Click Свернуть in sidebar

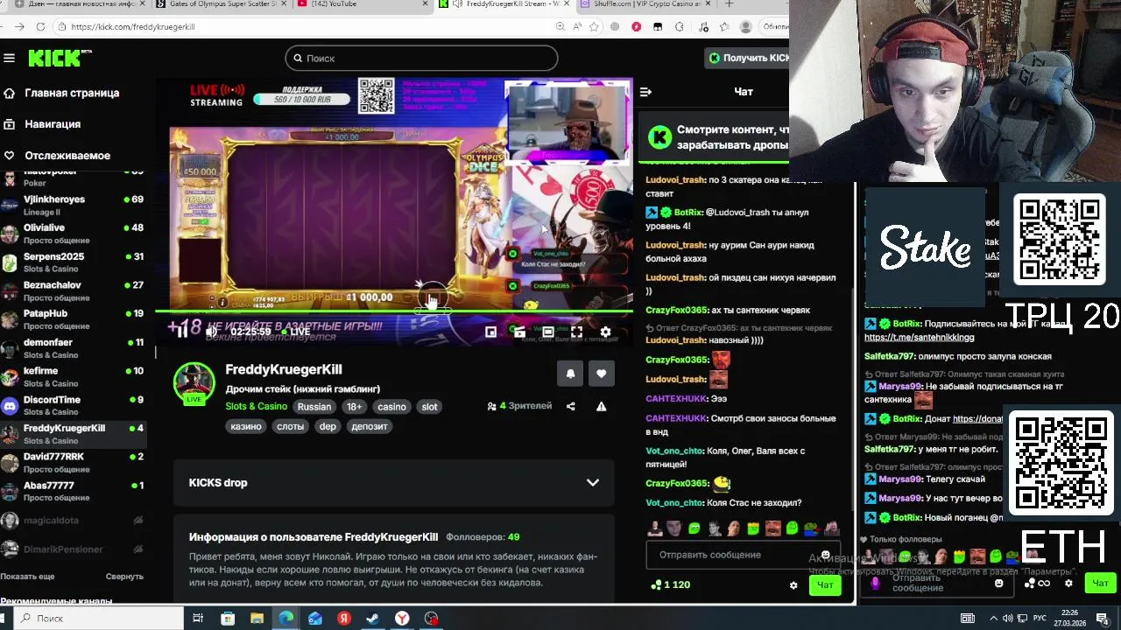(x=124, y=577)
